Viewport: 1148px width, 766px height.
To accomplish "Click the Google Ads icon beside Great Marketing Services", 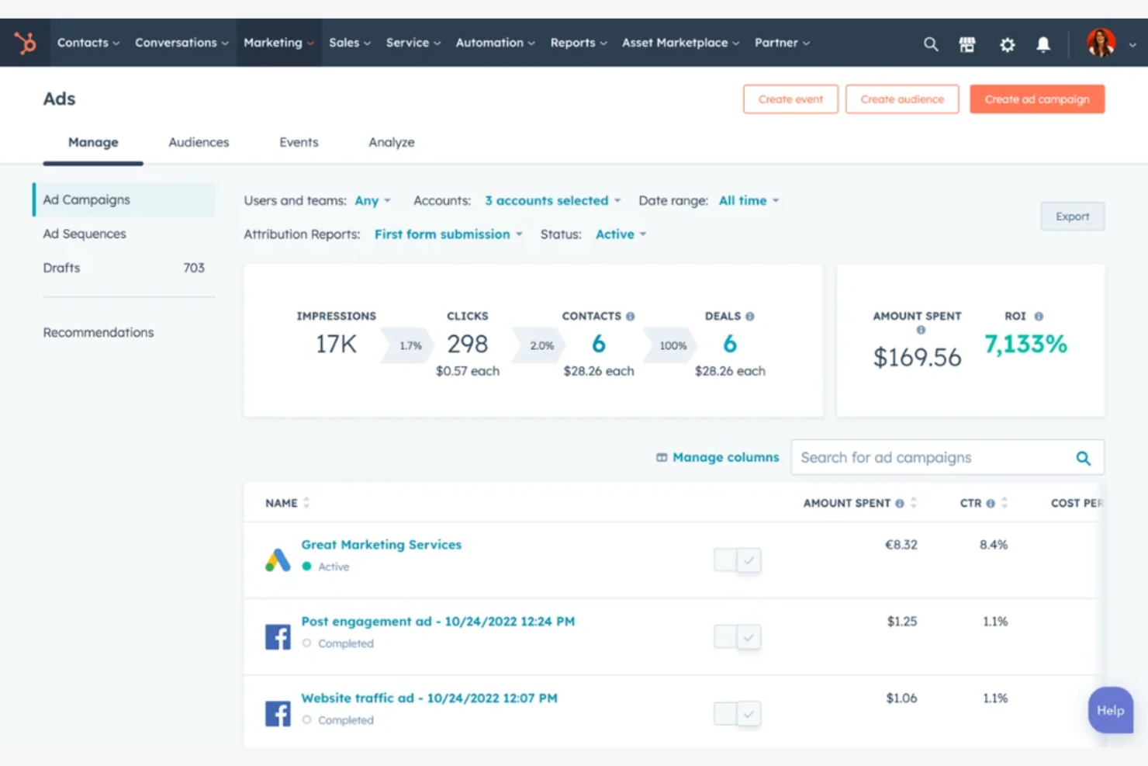I will click(x=277, y=557).
